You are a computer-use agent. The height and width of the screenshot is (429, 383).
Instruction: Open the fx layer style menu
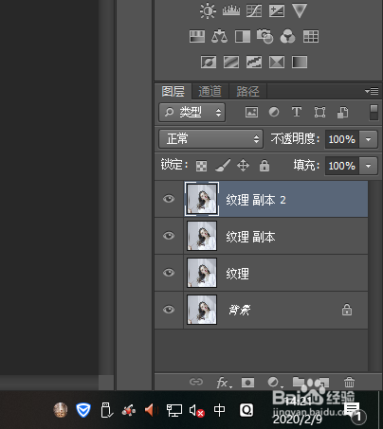tap(224, 383)
